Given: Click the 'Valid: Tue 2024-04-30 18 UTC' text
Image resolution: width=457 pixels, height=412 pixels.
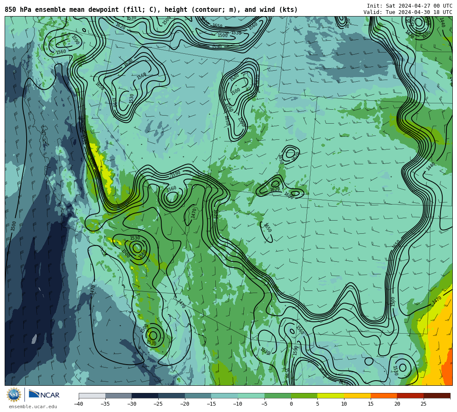Looking at the screenshot, I should (x=408, y=12).
